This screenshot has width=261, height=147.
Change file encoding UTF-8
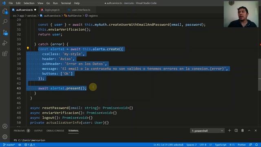point(203,145)
